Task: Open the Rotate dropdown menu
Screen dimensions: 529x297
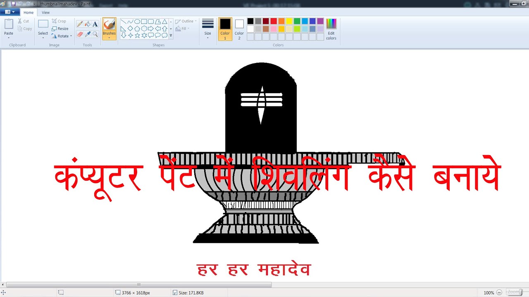Action: click(61, 36)
